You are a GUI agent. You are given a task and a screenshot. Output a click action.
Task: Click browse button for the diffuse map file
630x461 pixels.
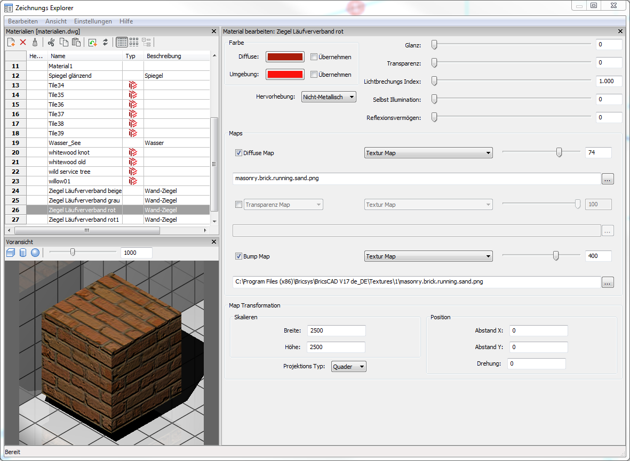(608, 180)
